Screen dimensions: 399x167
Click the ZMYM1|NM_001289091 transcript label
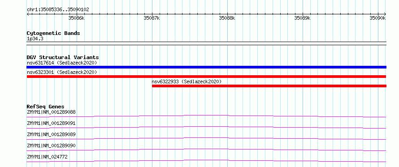click(51, 123)
